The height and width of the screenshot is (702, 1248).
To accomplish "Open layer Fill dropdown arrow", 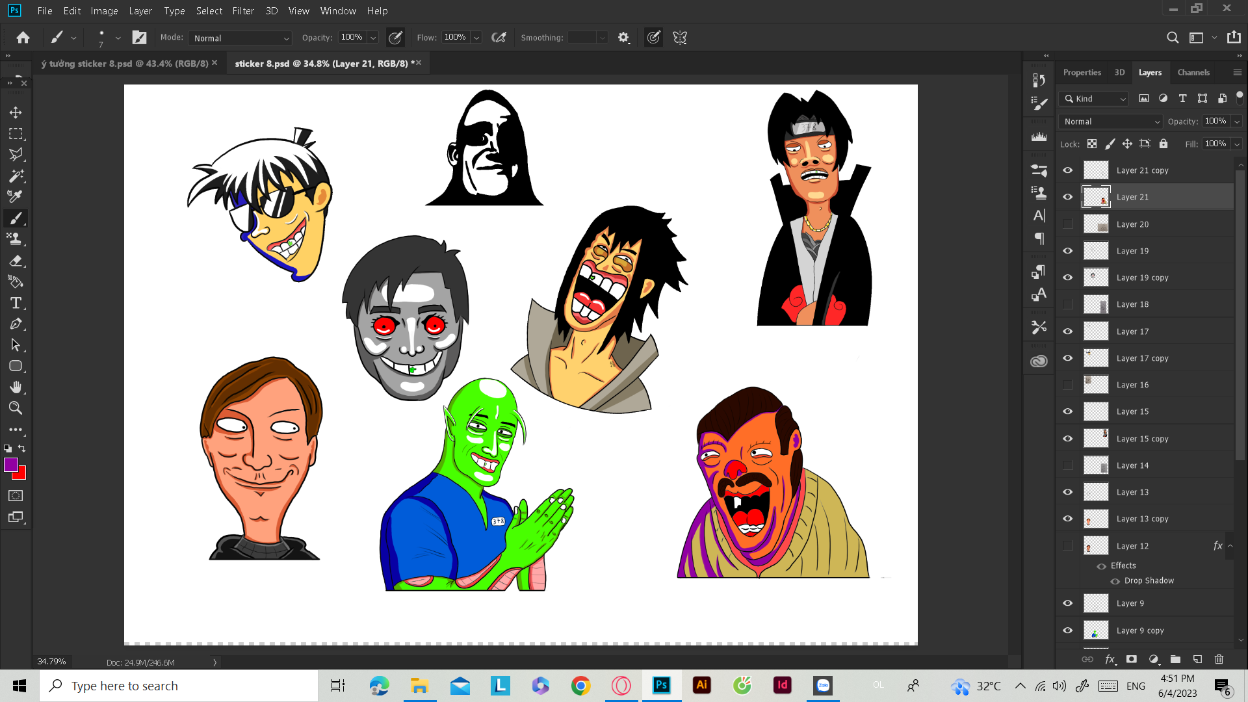I will [x=1237, y=144].
